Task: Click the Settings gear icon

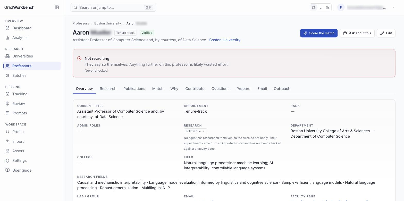Action: tap(7, 161)
